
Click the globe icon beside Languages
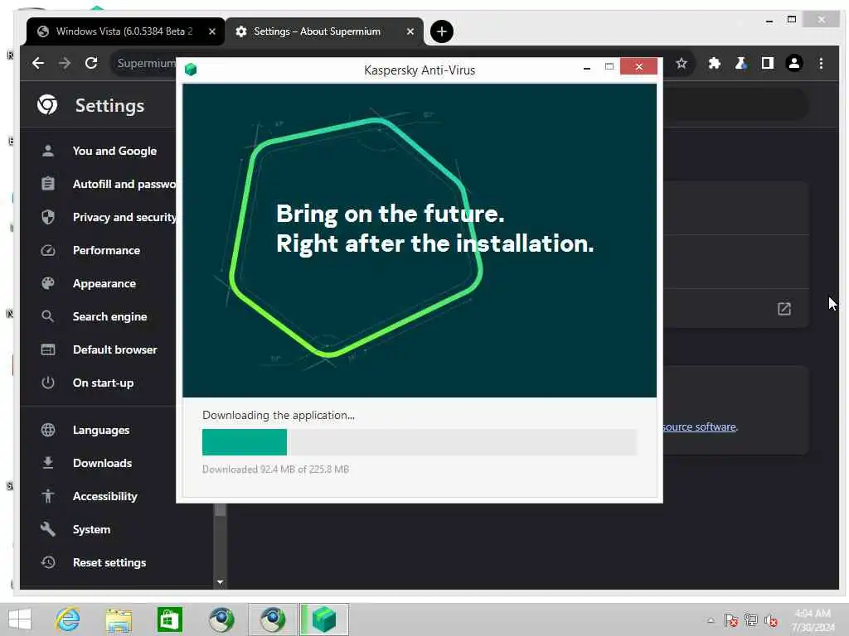(47, 430)
